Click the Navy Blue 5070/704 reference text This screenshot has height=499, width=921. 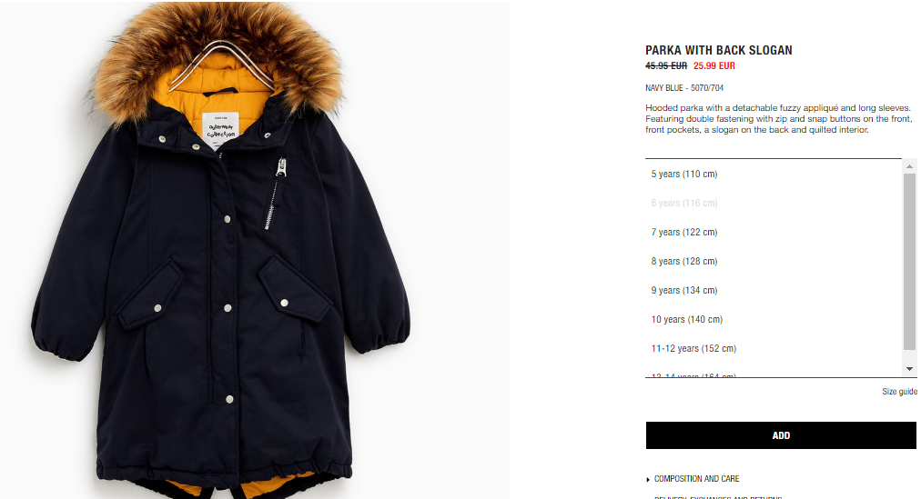(x=684, y=88)
